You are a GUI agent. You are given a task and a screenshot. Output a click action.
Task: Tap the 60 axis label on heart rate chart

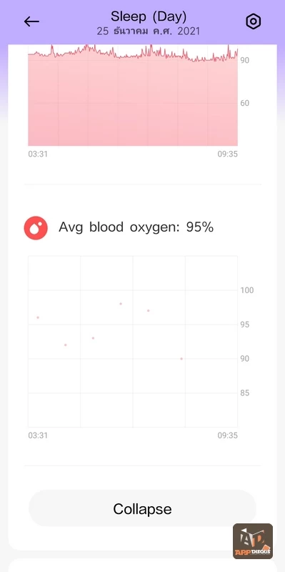click(x=244, y=103)
